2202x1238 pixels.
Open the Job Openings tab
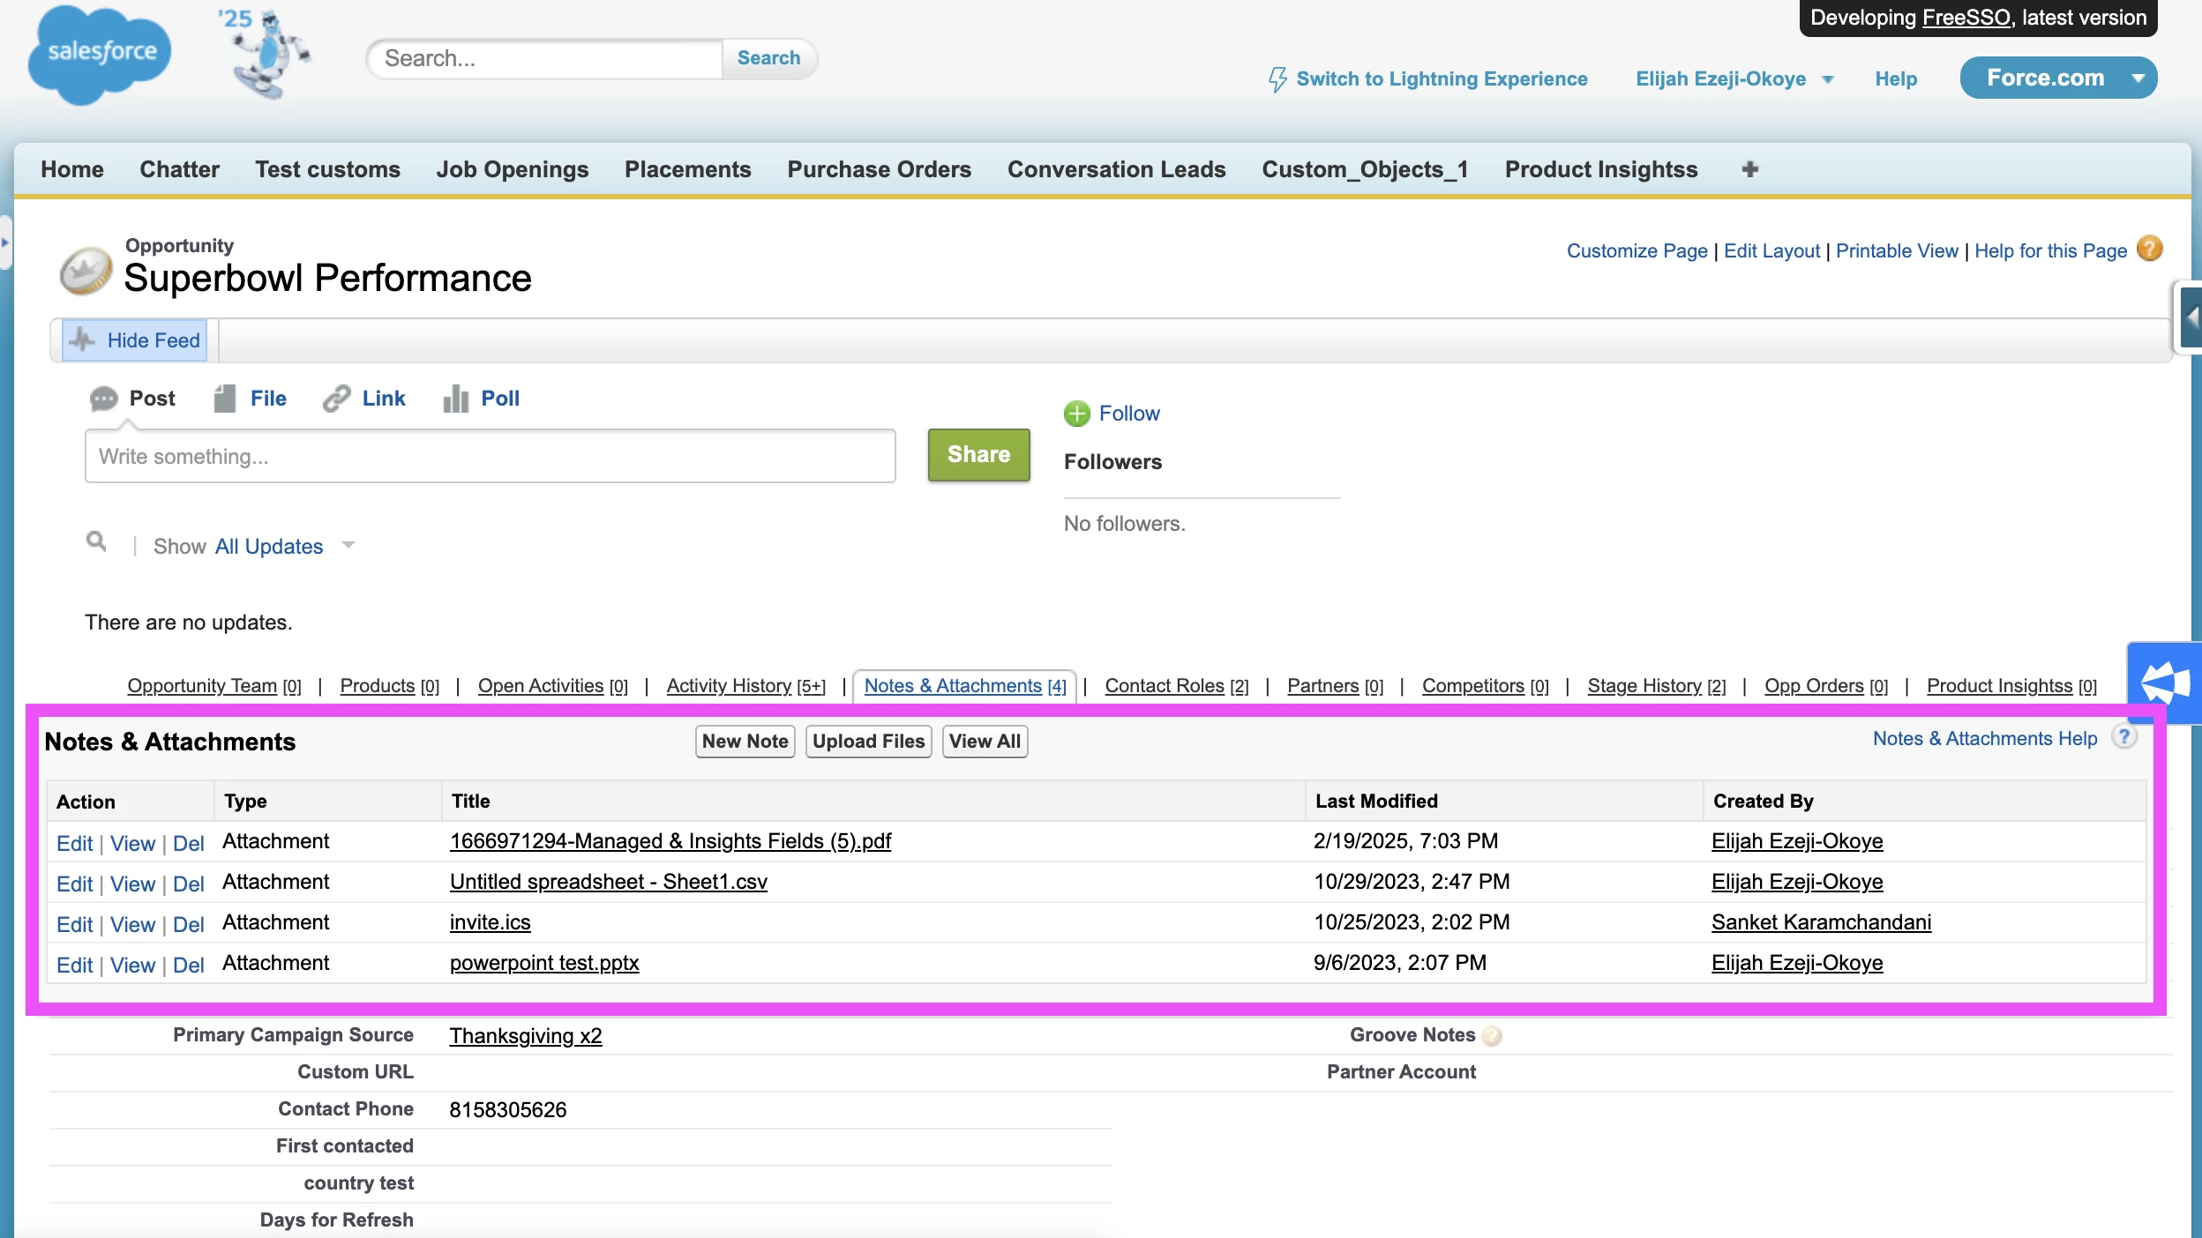point(512,169)
